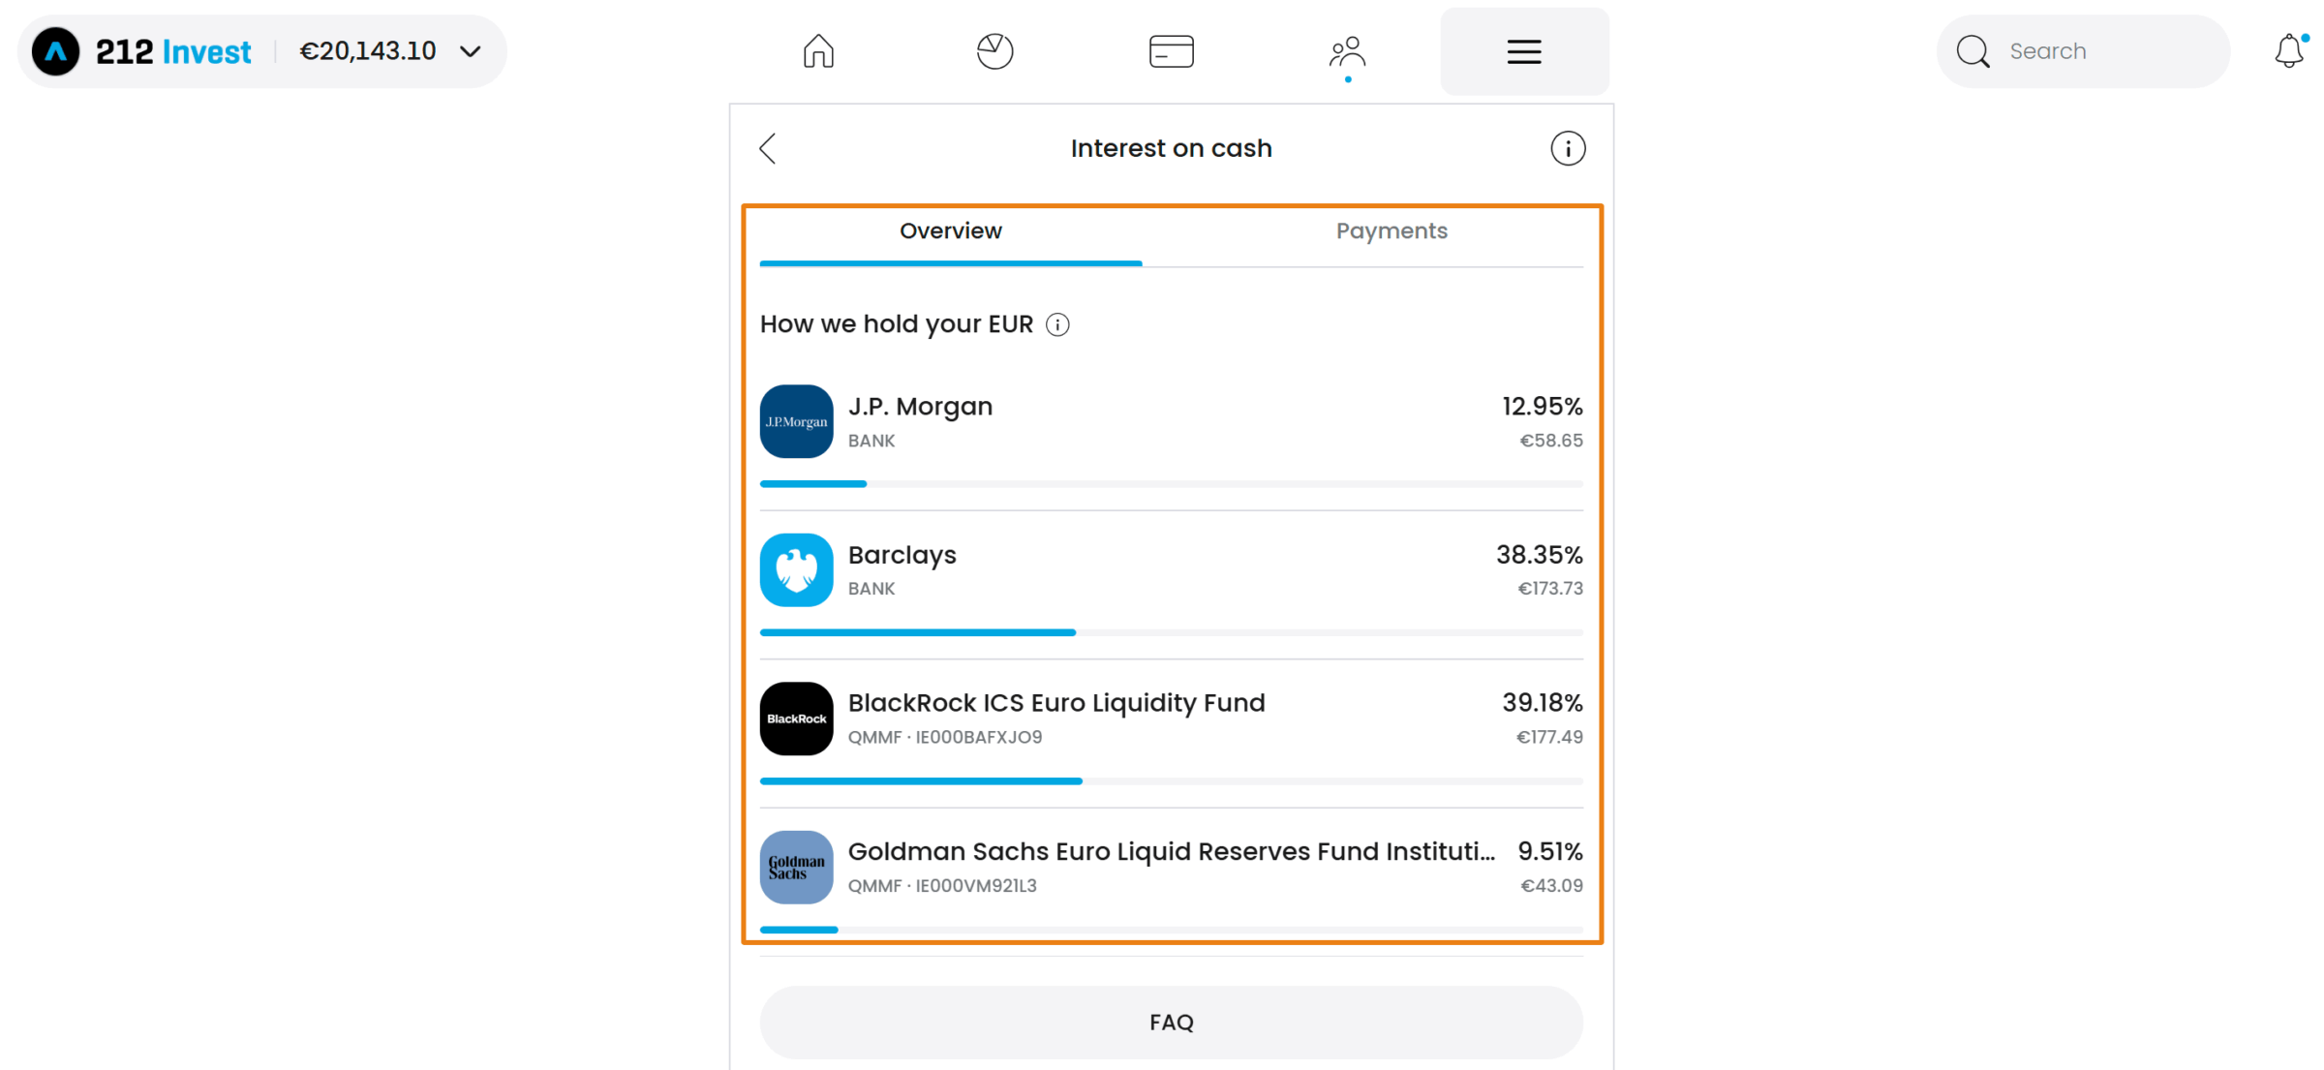Click the 212 Invest account logo
Viewport: 2324px width, 1070px height.
point(55,51)
